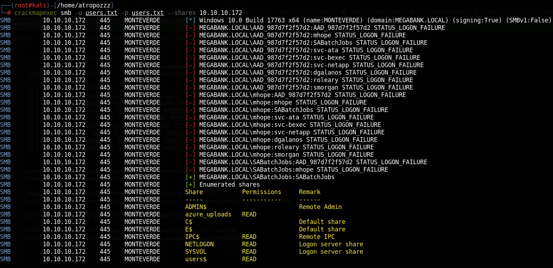The width and height of the screenshot is (553, 268).
Task: Click the IPC$ share name
Action: tap(192, 237)
